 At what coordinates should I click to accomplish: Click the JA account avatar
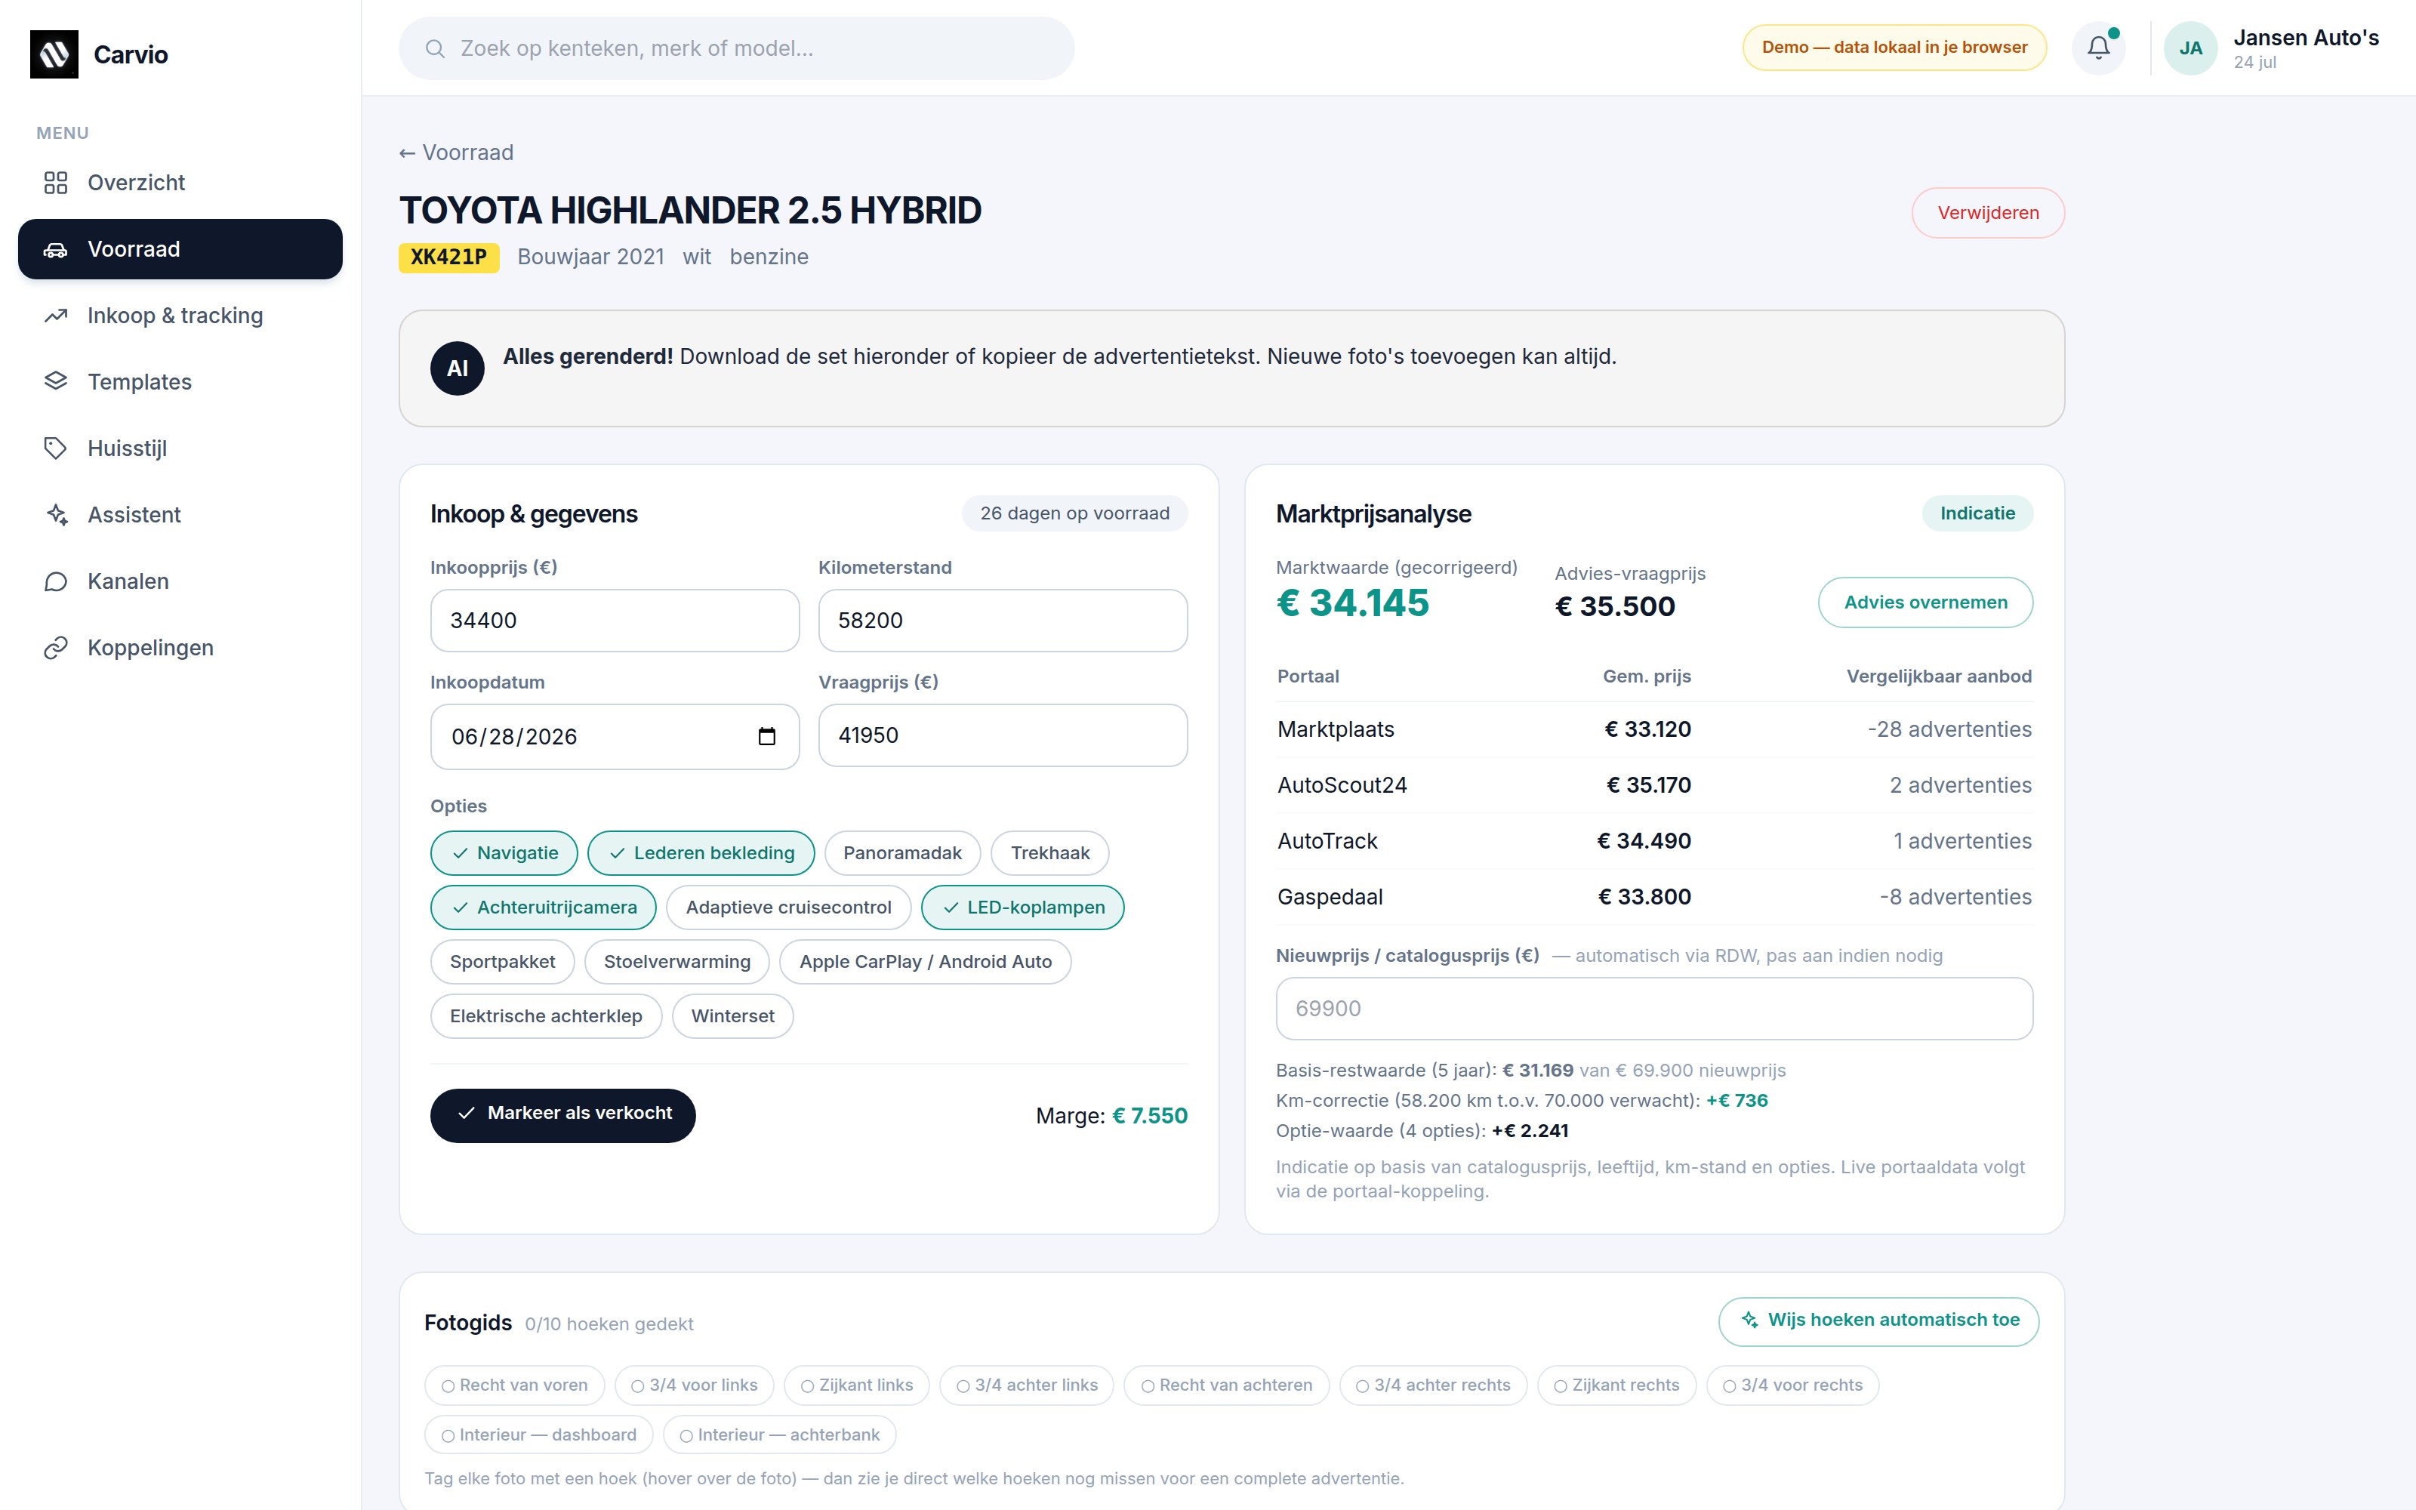[x=2190, y=48]
